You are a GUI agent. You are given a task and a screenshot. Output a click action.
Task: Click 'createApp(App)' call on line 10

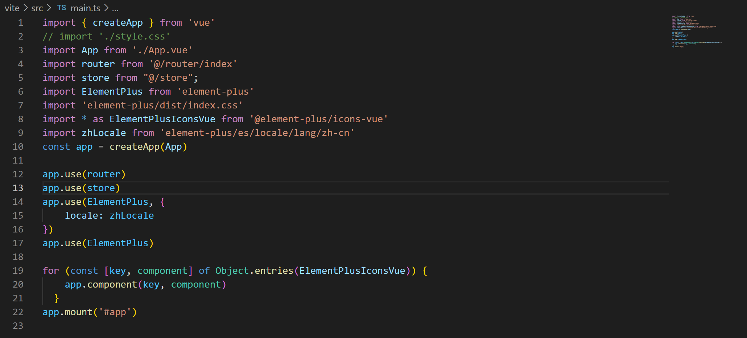point(148,147)
